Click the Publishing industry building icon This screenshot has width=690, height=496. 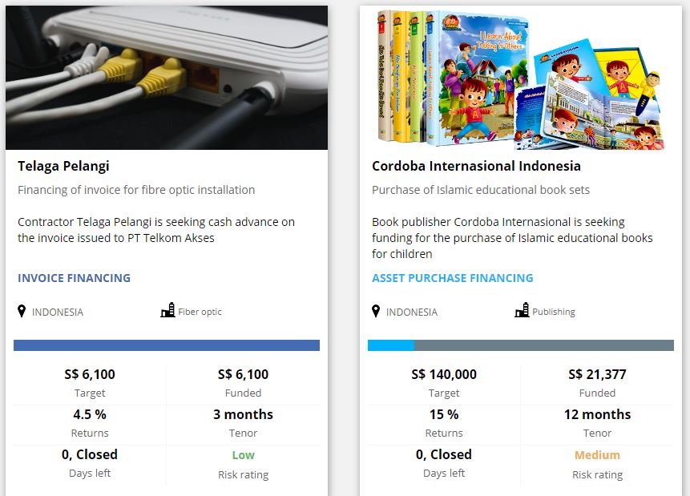click(522, 310)
